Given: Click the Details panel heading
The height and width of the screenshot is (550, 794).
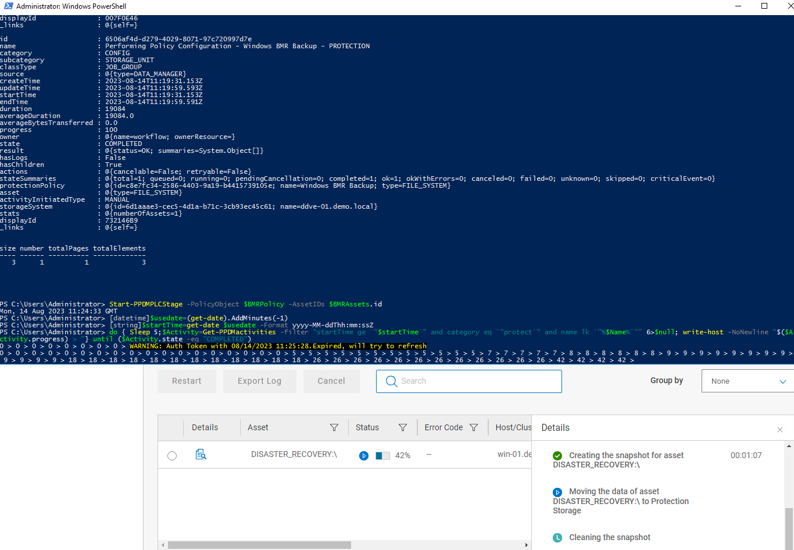Looking at the screenshot, I should coord(556,427).
